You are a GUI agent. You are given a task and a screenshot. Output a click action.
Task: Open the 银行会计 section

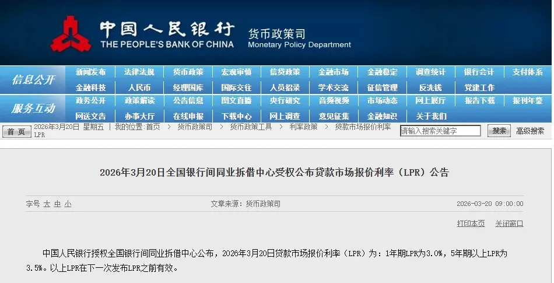pos(479,72)
